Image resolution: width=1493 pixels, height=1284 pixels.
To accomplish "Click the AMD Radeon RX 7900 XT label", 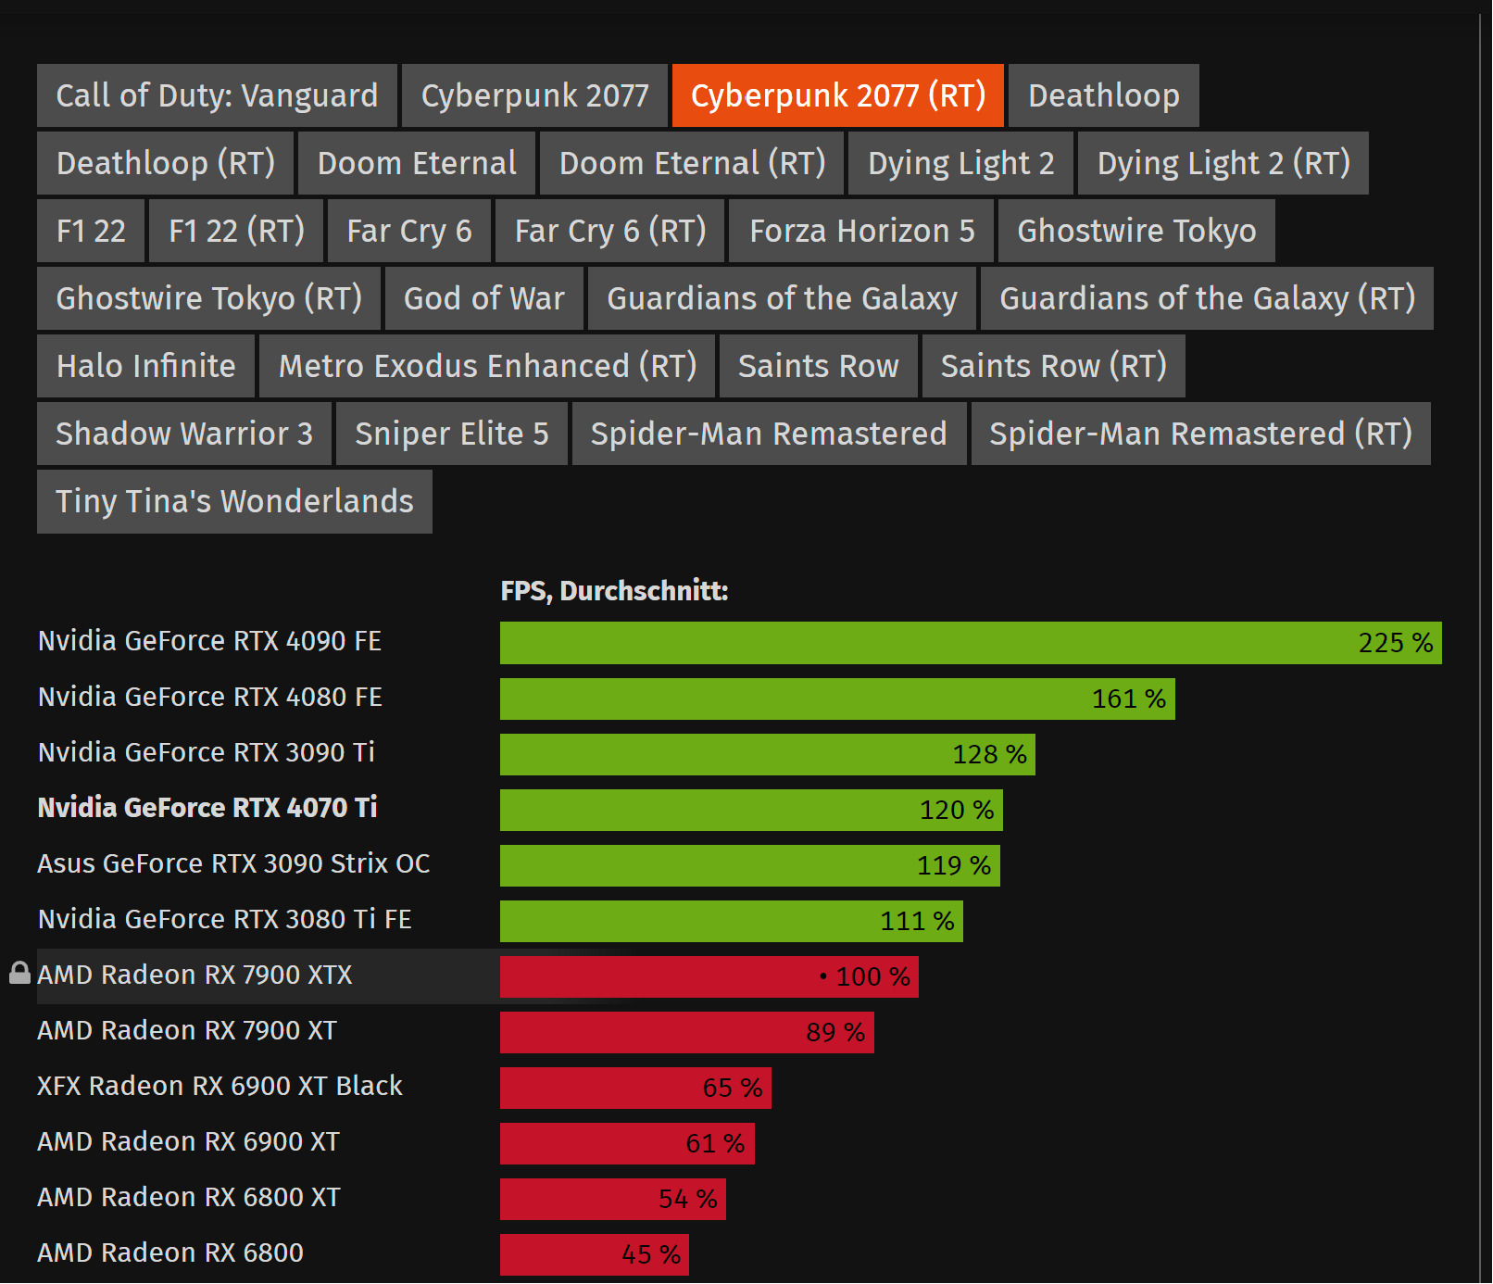I will [187, 1030].
